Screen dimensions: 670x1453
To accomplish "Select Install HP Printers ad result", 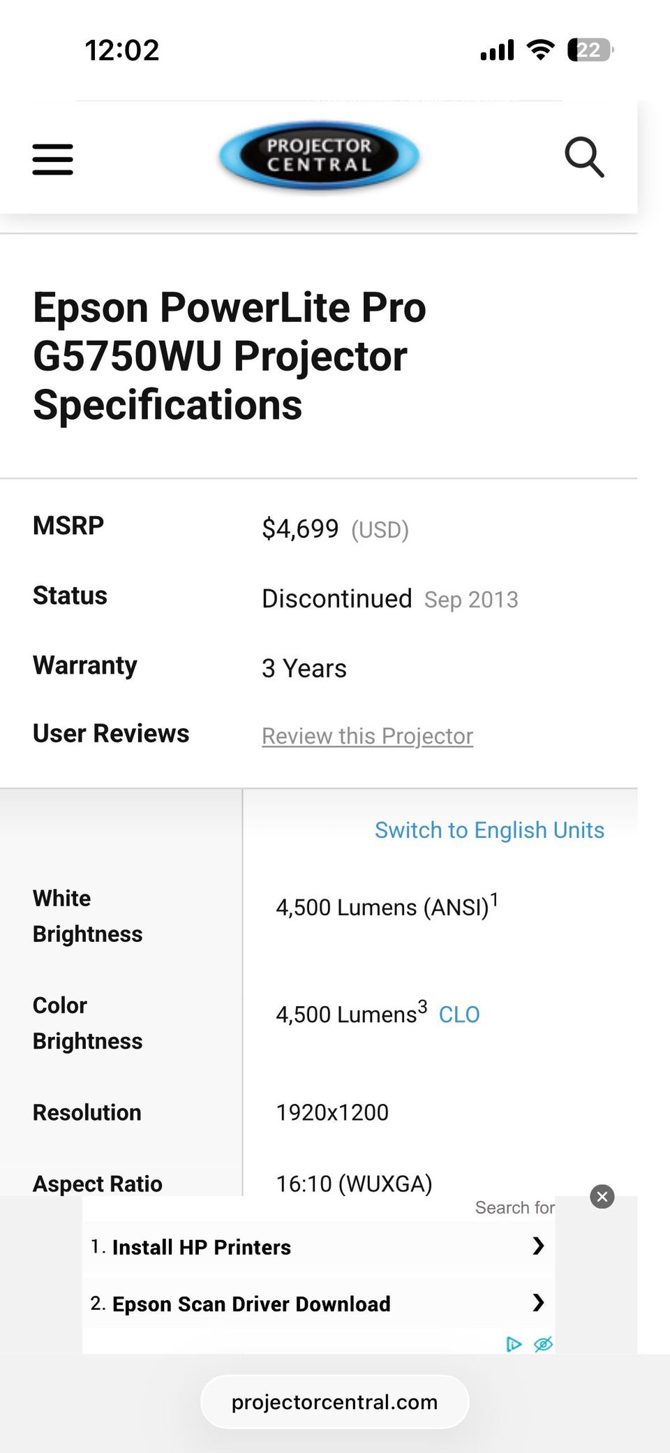I will click(x=202, y=1247).
